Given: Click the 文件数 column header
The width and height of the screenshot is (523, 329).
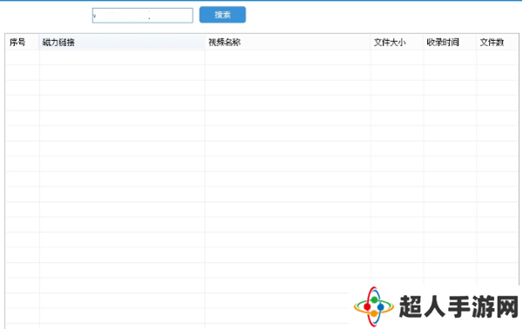Looking at the screenshot, I should (x=497, y=43).
